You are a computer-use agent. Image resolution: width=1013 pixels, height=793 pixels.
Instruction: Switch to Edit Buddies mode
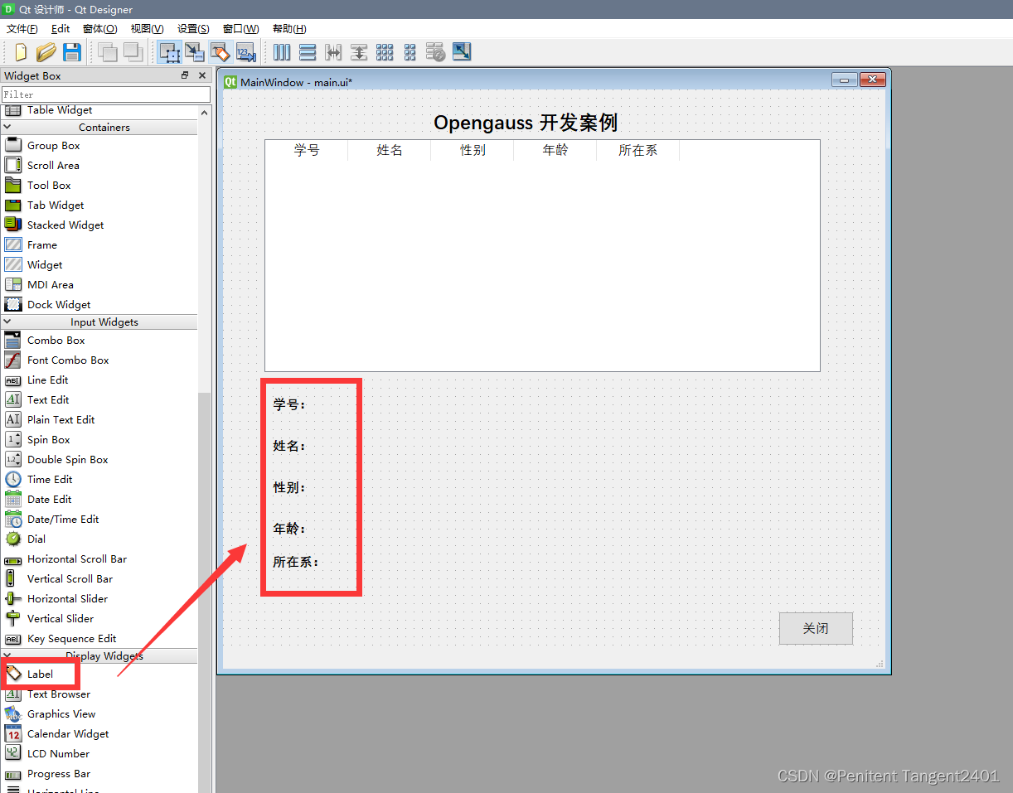pos(220,52)
